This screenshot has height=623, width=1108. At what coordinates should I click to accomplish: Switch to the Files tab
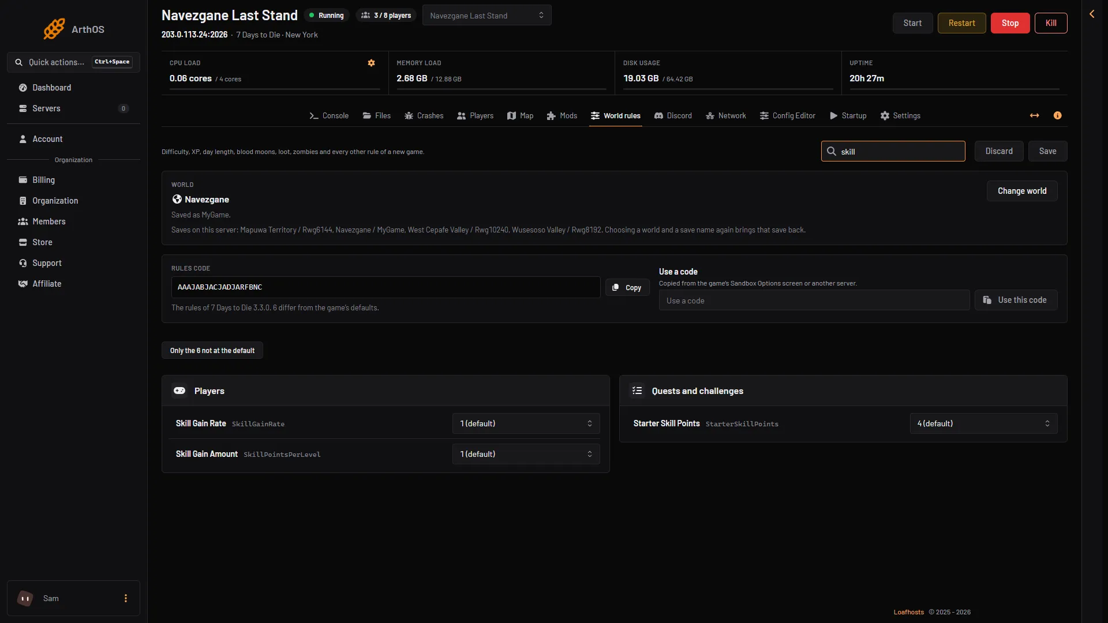376,115
